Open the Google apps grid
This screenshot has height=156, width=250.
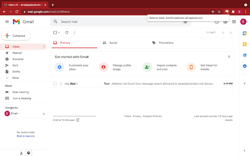tap(234, 22)
